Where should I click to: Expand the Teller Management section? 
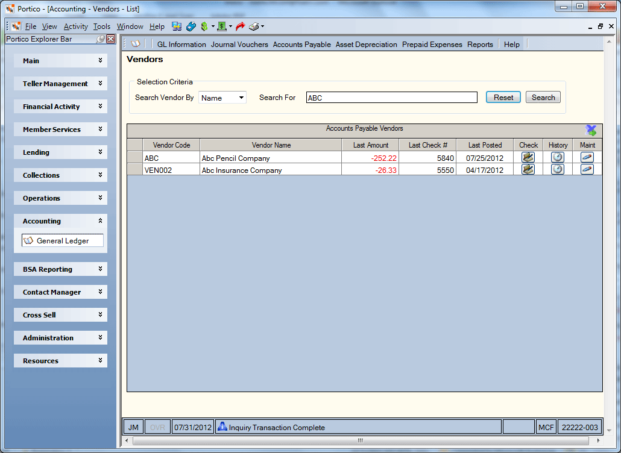(61, 84)
